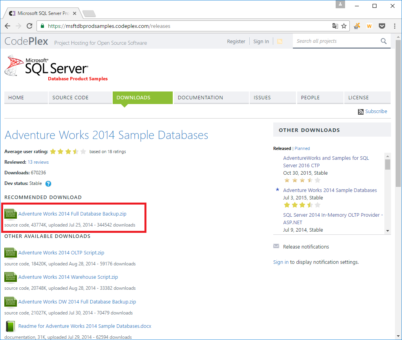The width and height of the screenshot is (402, 340).
Task: Click the Other Downloads list scroll up arrow
Action: tap(387, 156)
